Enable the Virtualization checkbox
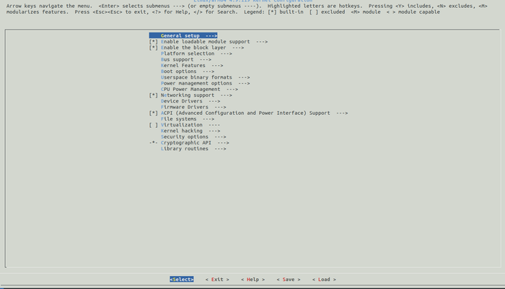Viewport: 505px width, 289px height. coord(154,125)
